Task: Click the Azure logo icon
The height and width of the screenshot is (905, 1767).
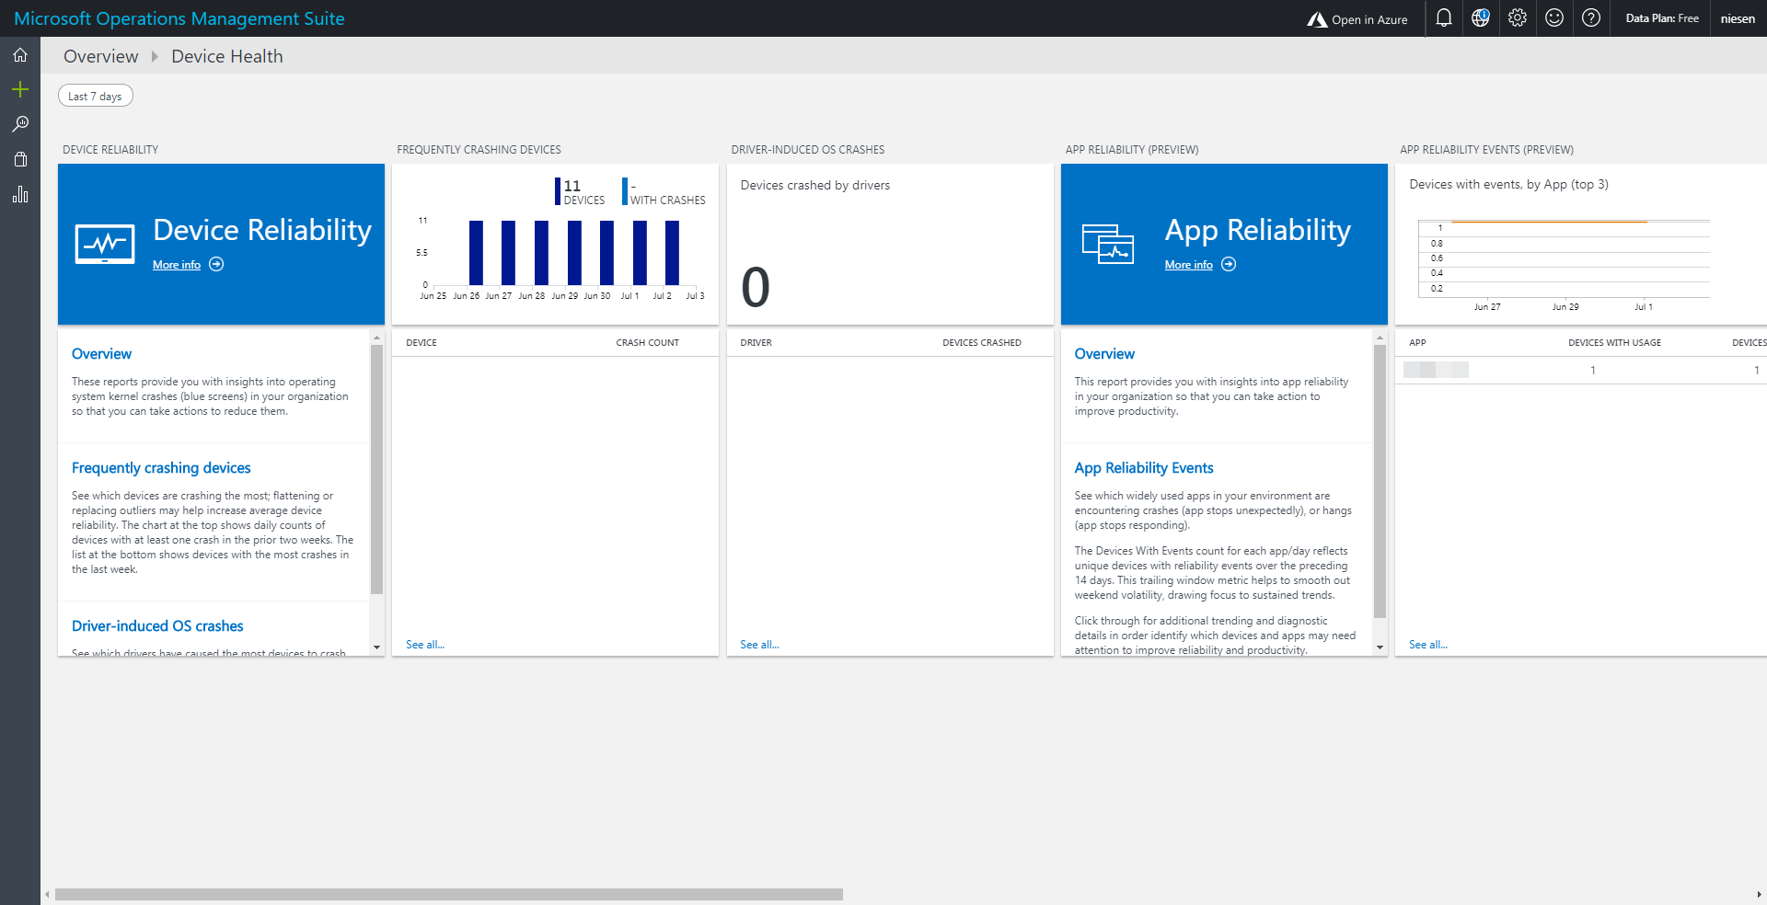Action: [1317, 19]
